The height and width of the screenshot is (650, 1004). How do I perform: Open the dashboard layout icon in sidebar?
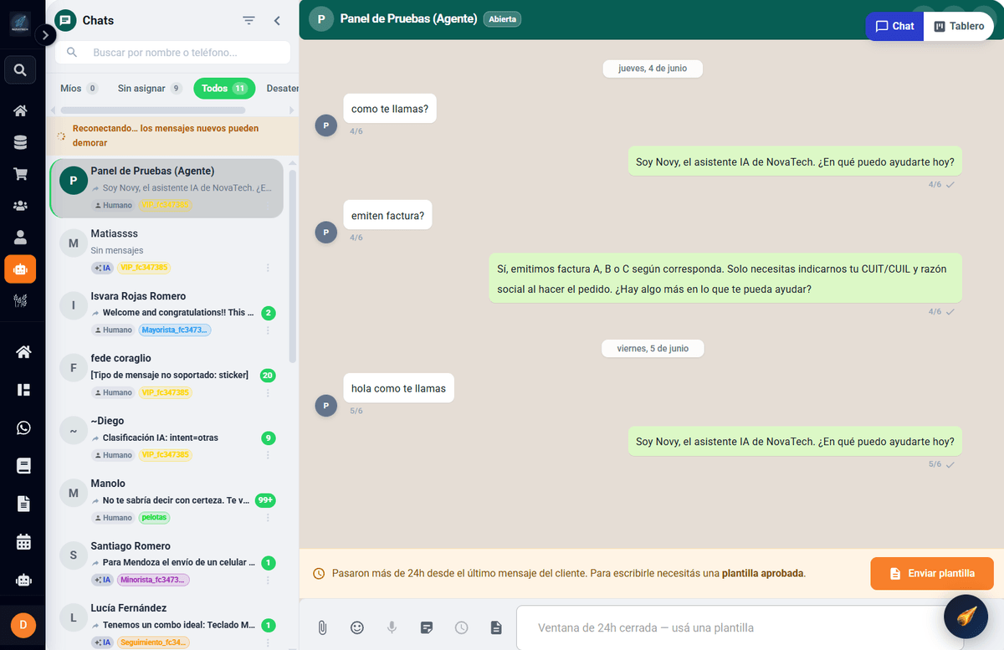pos(23,390)
